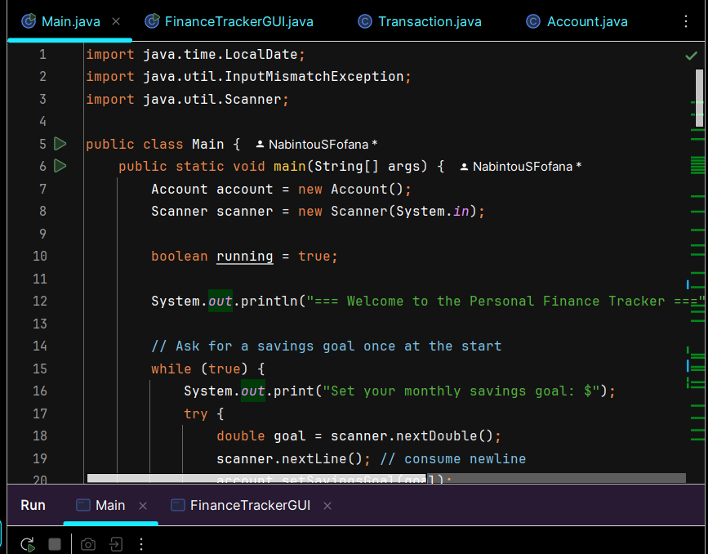The width and height of the screenshot is (708, 554).
Task: Run main method from gutter arrow on line 6
Action: click(x=60, y=166)
